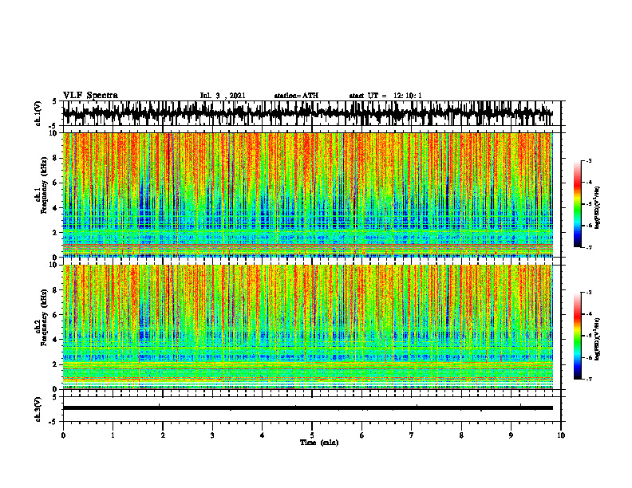
Task: Click the "8" tick on the time axis
Action: point(461,435)
